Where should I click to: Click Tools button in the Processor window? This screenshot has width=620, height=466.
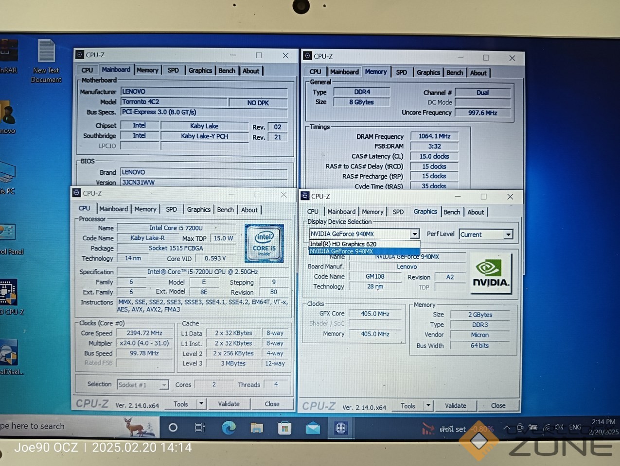tap(181, 404)
